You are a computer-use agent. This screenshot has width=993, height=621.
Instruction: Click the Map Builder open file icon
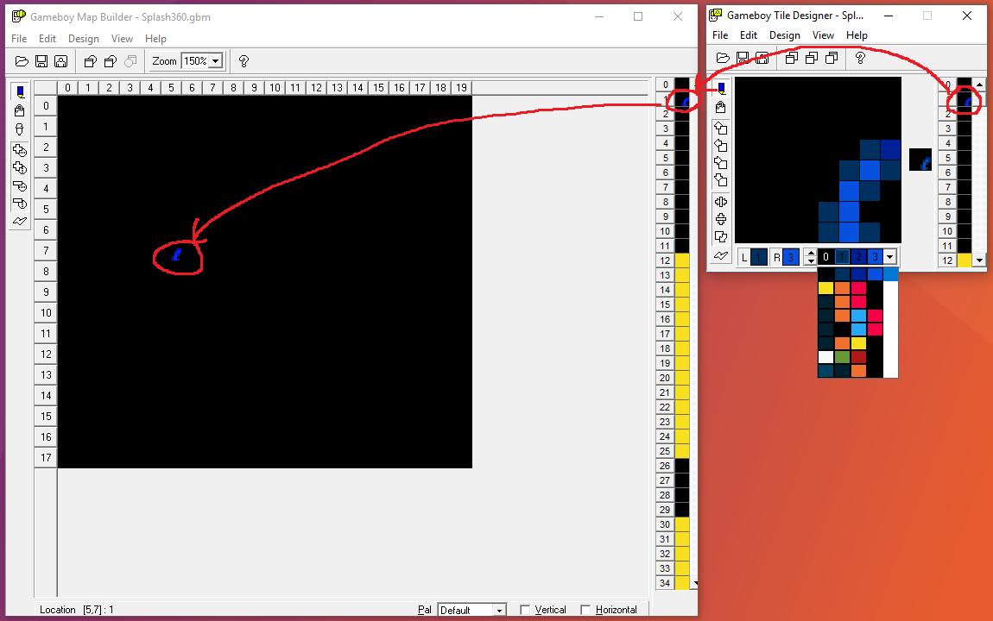click(x=22, y=61)
